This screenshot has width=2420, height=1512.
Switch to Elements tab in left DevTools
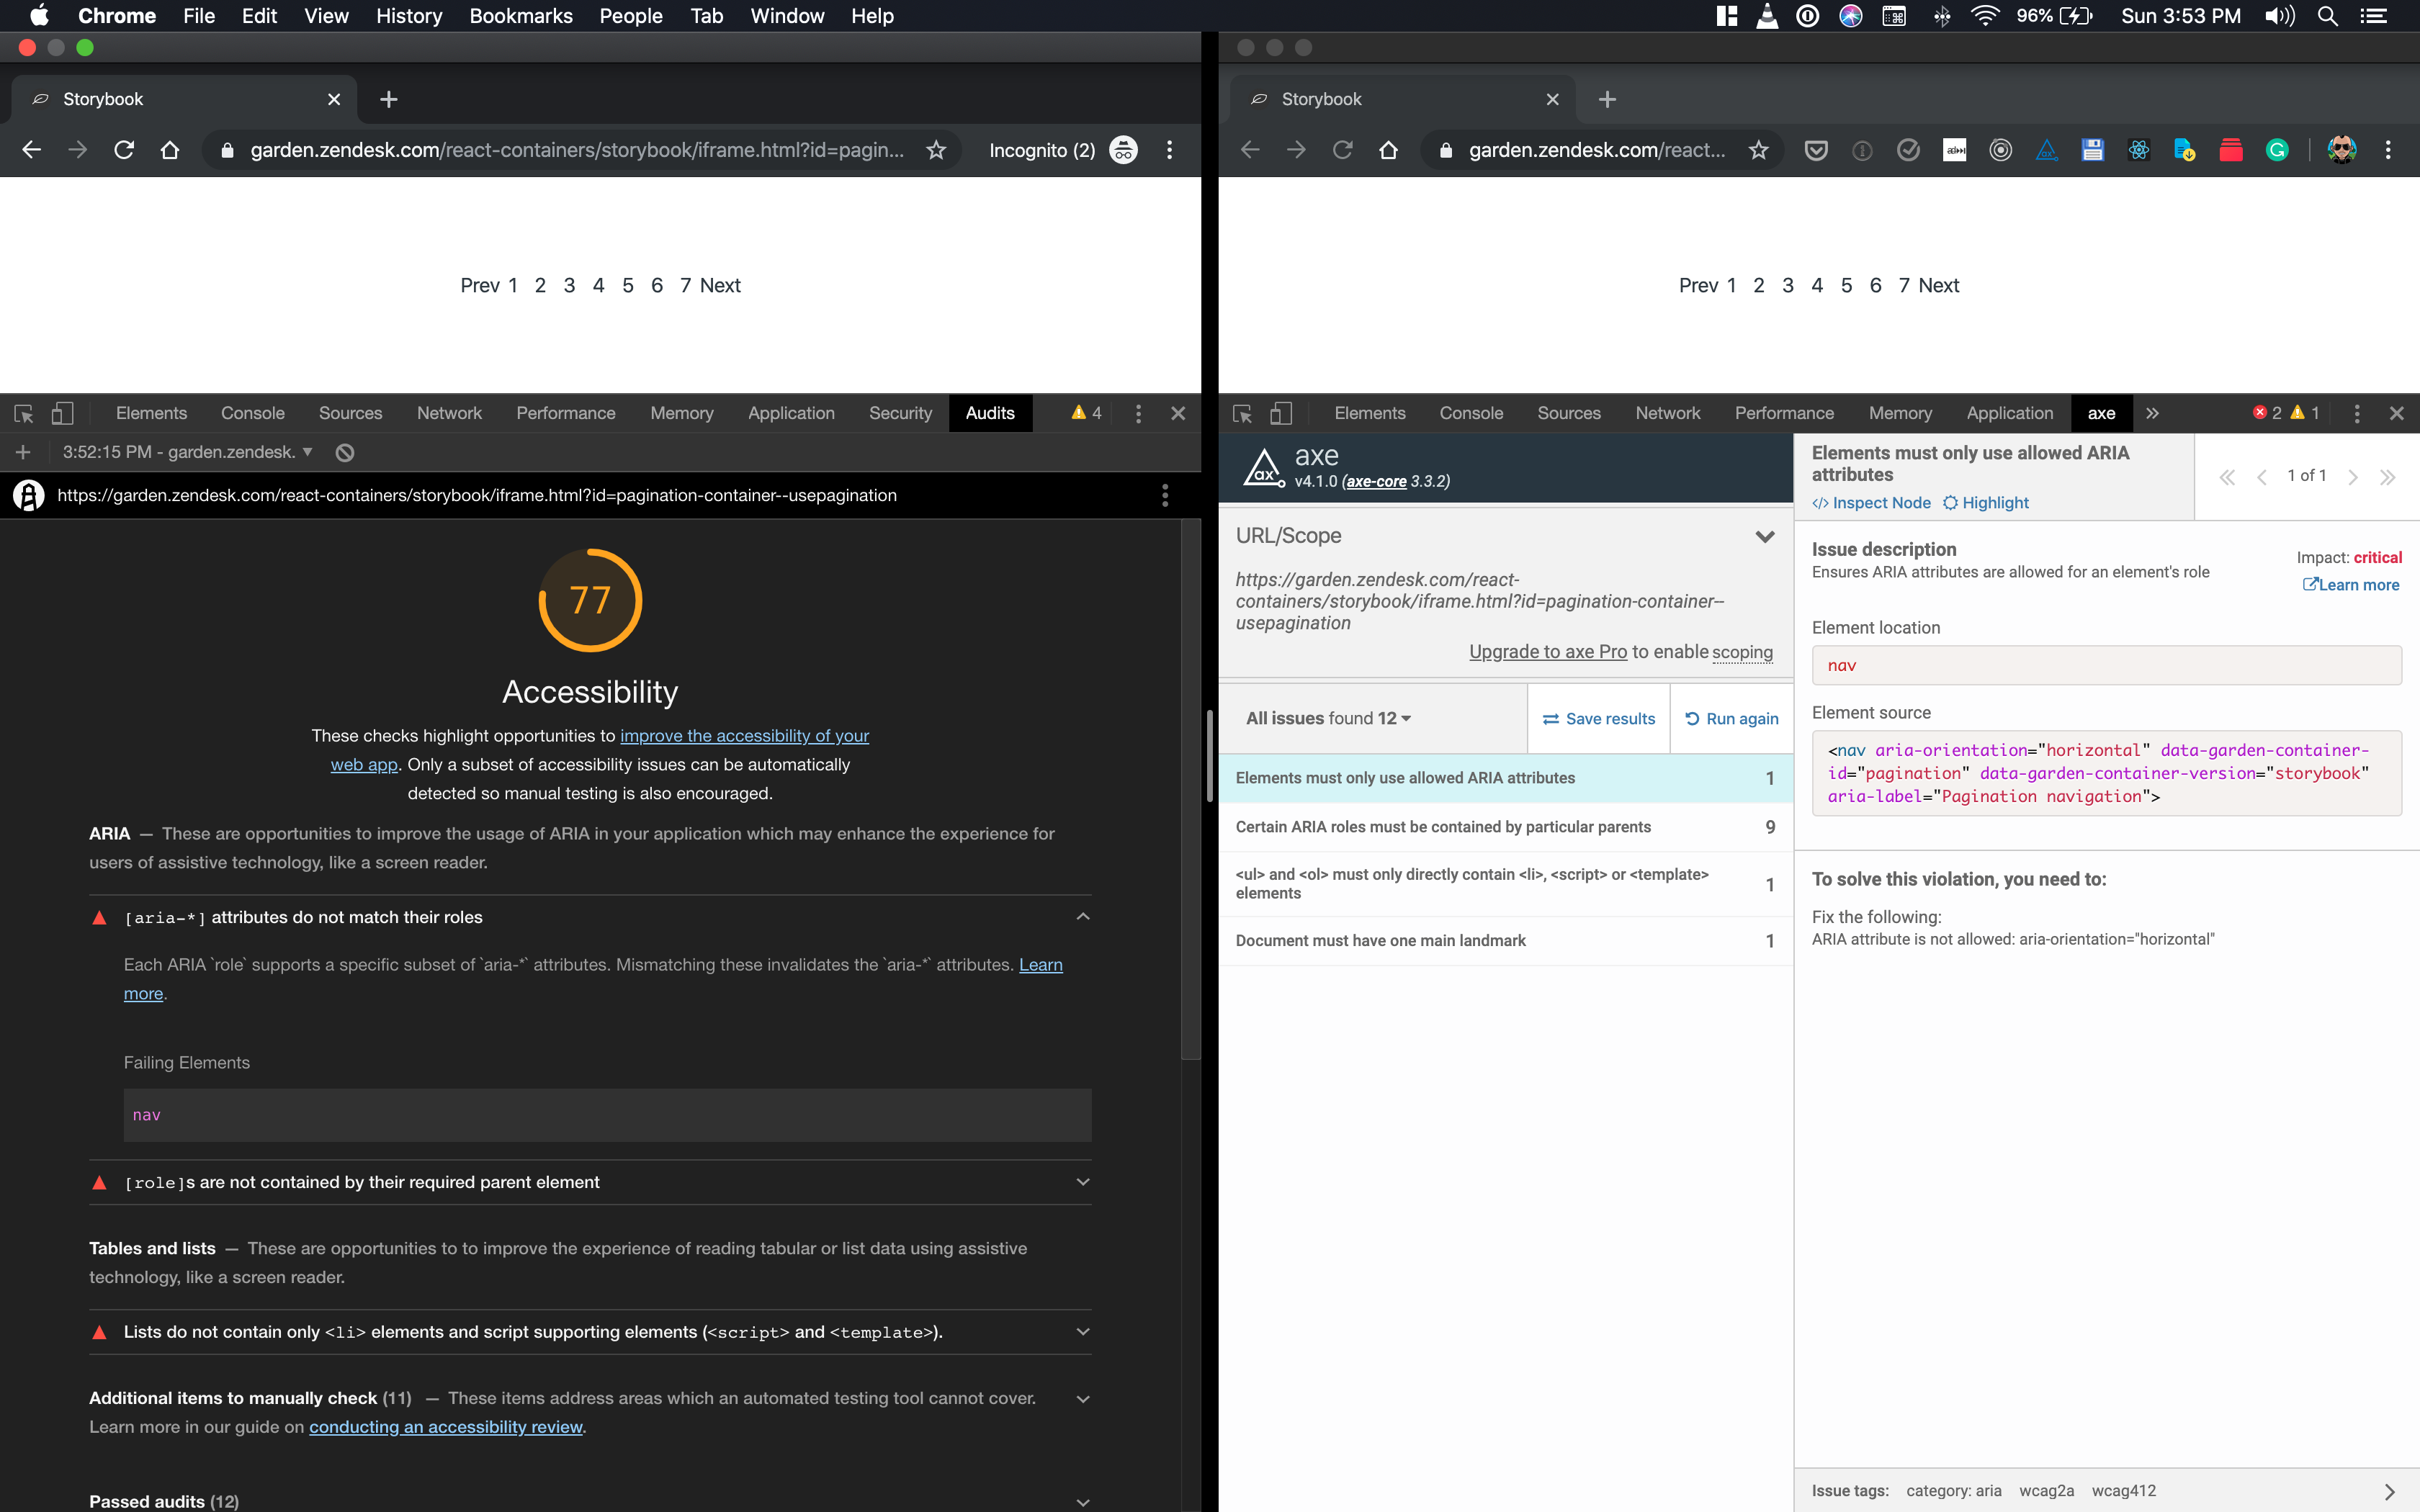pyautogui.click(x=151, y=413)
